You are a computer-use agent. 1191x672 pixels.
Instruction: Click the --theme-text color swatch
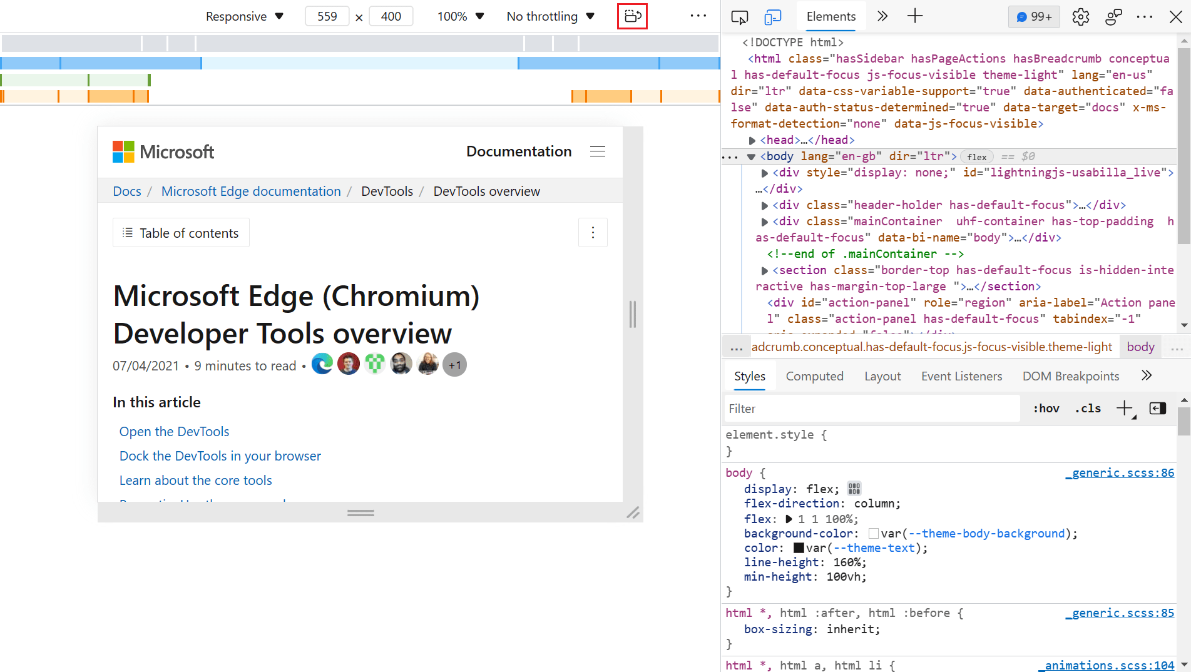(798, 547)
